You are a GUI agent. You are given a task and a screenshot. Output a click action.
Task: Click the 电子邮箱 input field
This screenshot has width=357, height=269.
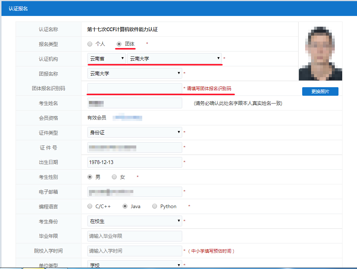[134, 192]
